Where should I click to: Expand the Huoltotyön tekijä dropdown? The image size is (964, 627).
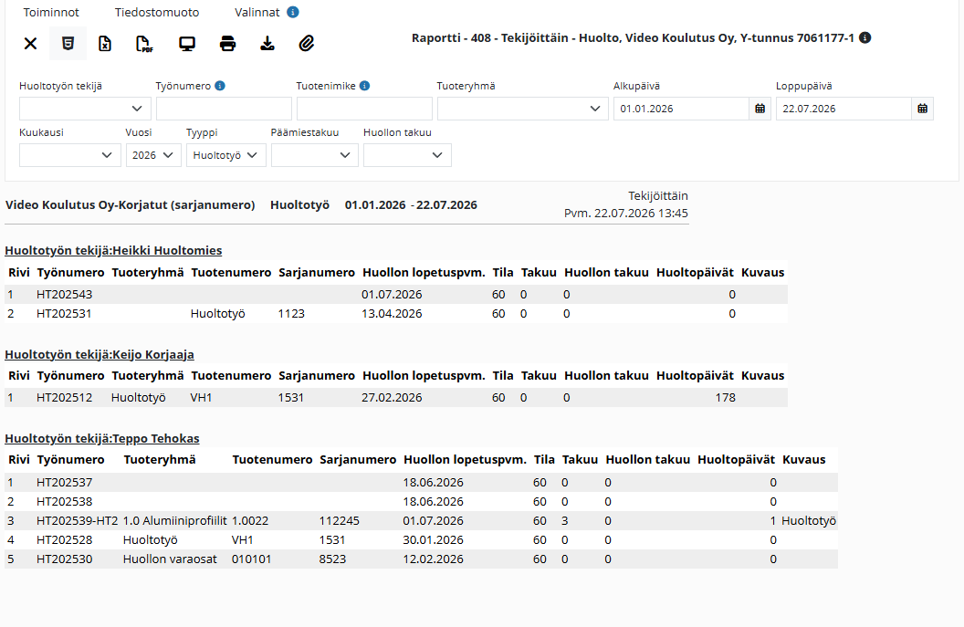[x=85, y=109]
